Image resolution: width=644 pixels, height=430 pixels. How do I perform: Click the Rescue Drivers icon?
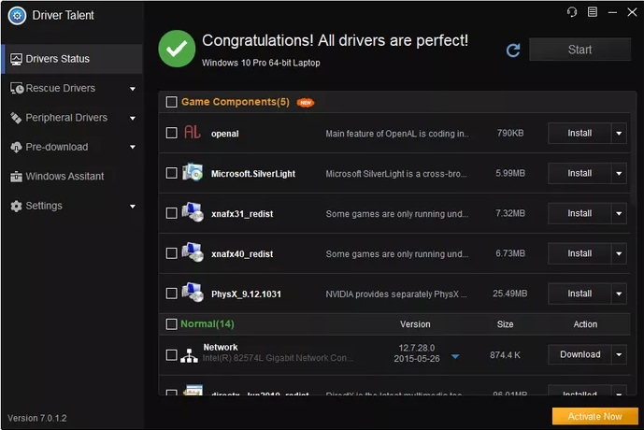[x=17, y=88]
